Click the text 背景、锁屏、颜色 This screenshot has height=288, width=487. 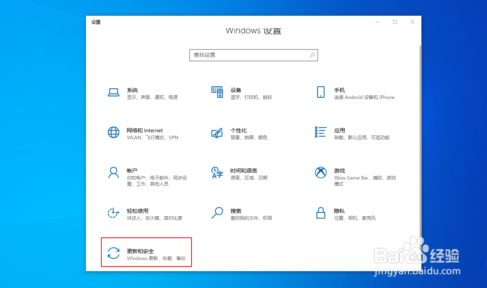pyautogui.click(x=249, y=138)
